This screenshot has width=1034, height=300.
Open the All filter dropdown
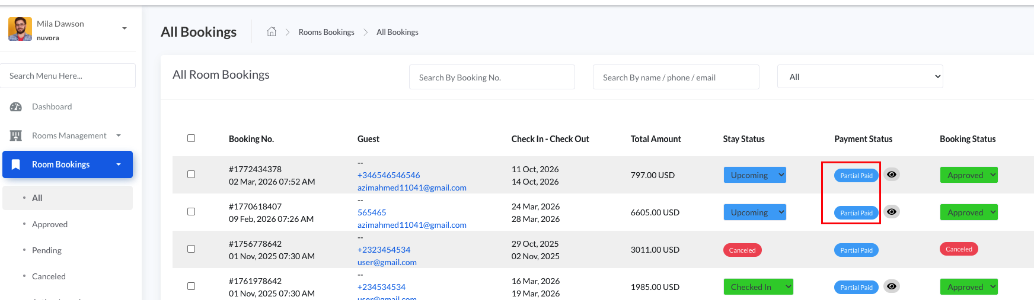860,77
